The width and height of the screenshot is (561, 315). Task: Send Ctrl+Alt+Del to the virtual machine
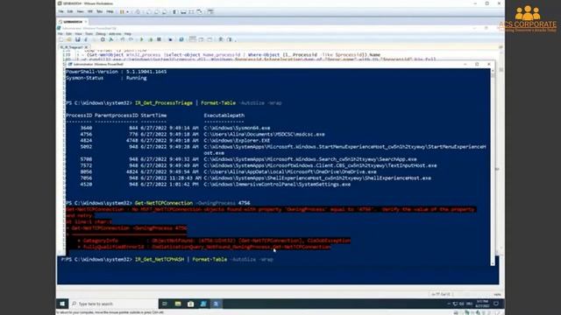(138, 11)
